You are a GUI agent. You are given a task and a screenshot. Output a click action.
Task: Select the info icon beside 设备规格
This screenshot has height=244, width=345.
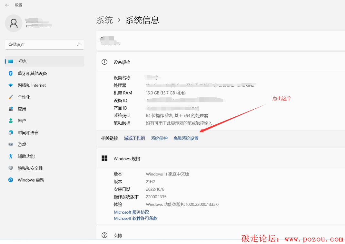point(104,62)
